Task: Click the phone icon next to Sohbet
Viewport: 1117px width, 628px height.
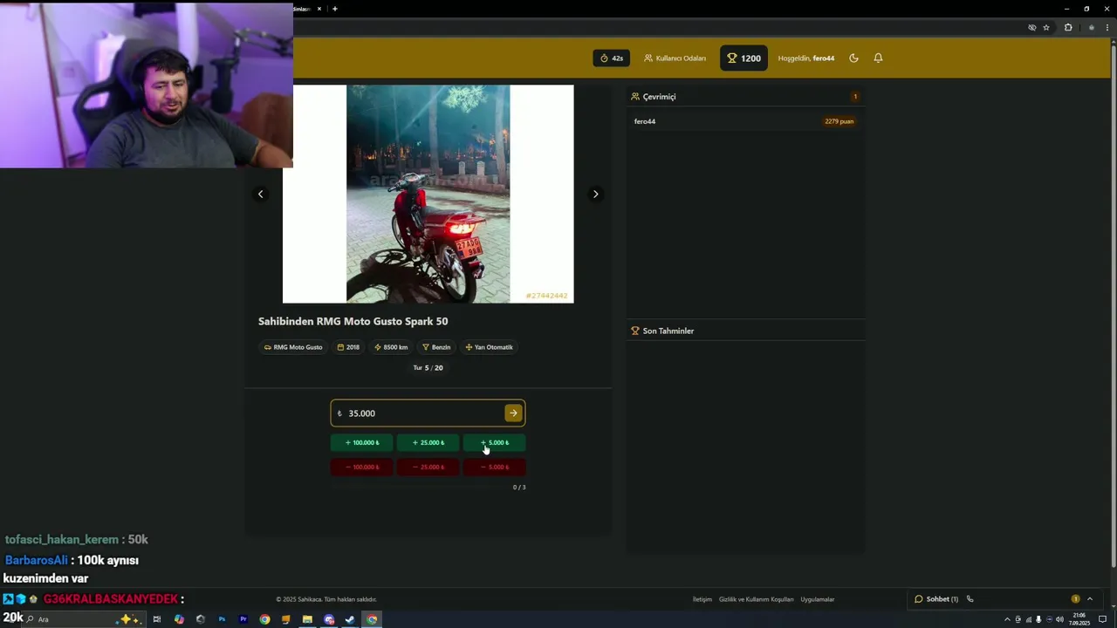Action: coord(970,599)
